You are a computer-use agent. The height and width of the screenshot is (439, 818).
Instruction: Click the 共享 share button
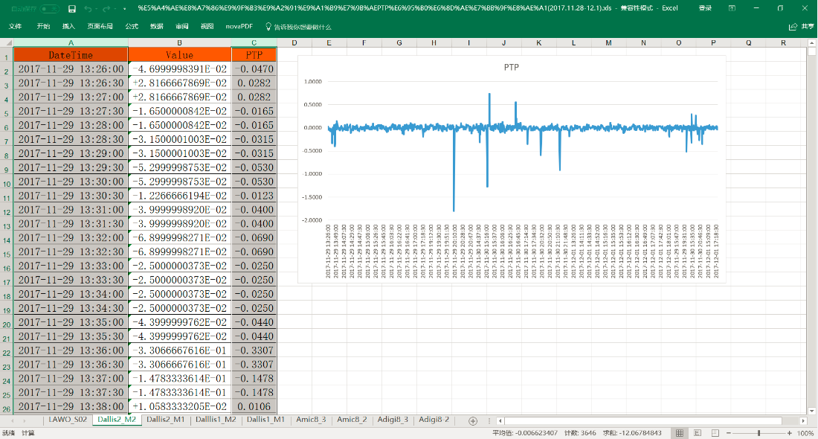[802, 26]
